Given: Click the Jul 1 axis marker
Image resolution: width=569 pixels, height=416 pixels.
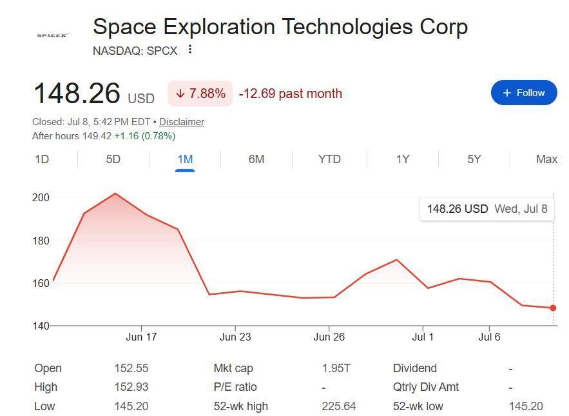Looking at the screenshot, I should tap(423, 337).
